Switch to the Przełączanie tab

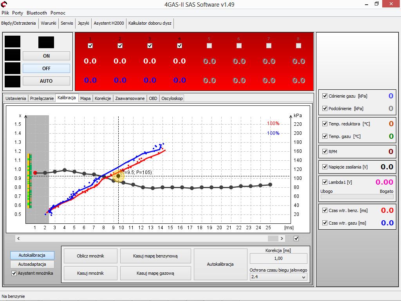pos(42,98)
